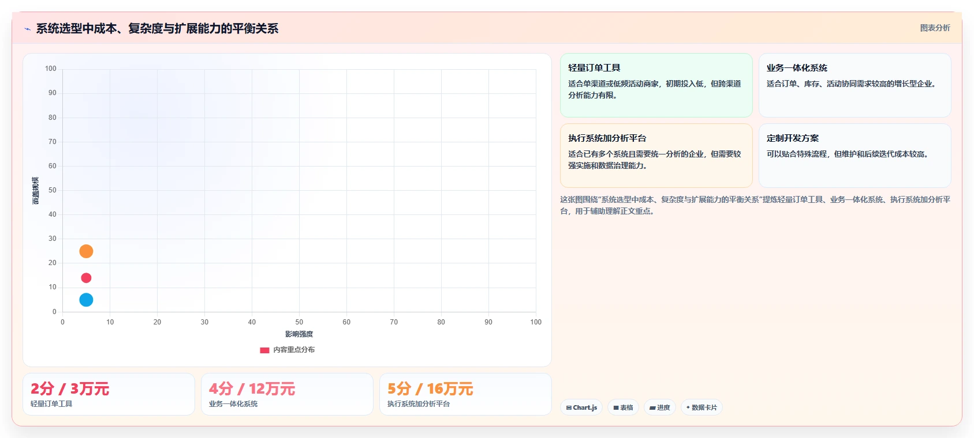Click the 轻量订单工具 label under 2分
The height and width of the screenshot is (438, 974).
coord(51,404)
